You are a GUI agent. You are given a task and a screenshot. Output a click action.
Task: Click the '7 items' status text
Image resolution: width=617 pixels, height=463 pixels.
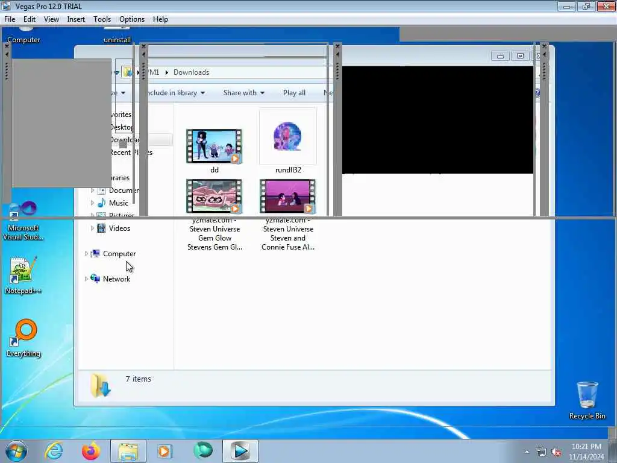pyautogui.click(x=138, y=379)
